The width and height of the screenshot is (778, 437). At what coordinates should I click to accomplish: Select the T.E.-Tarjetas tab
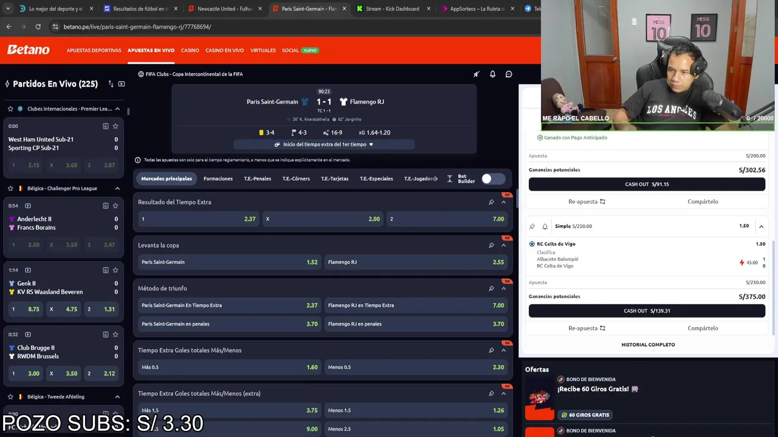coord(335,178)
